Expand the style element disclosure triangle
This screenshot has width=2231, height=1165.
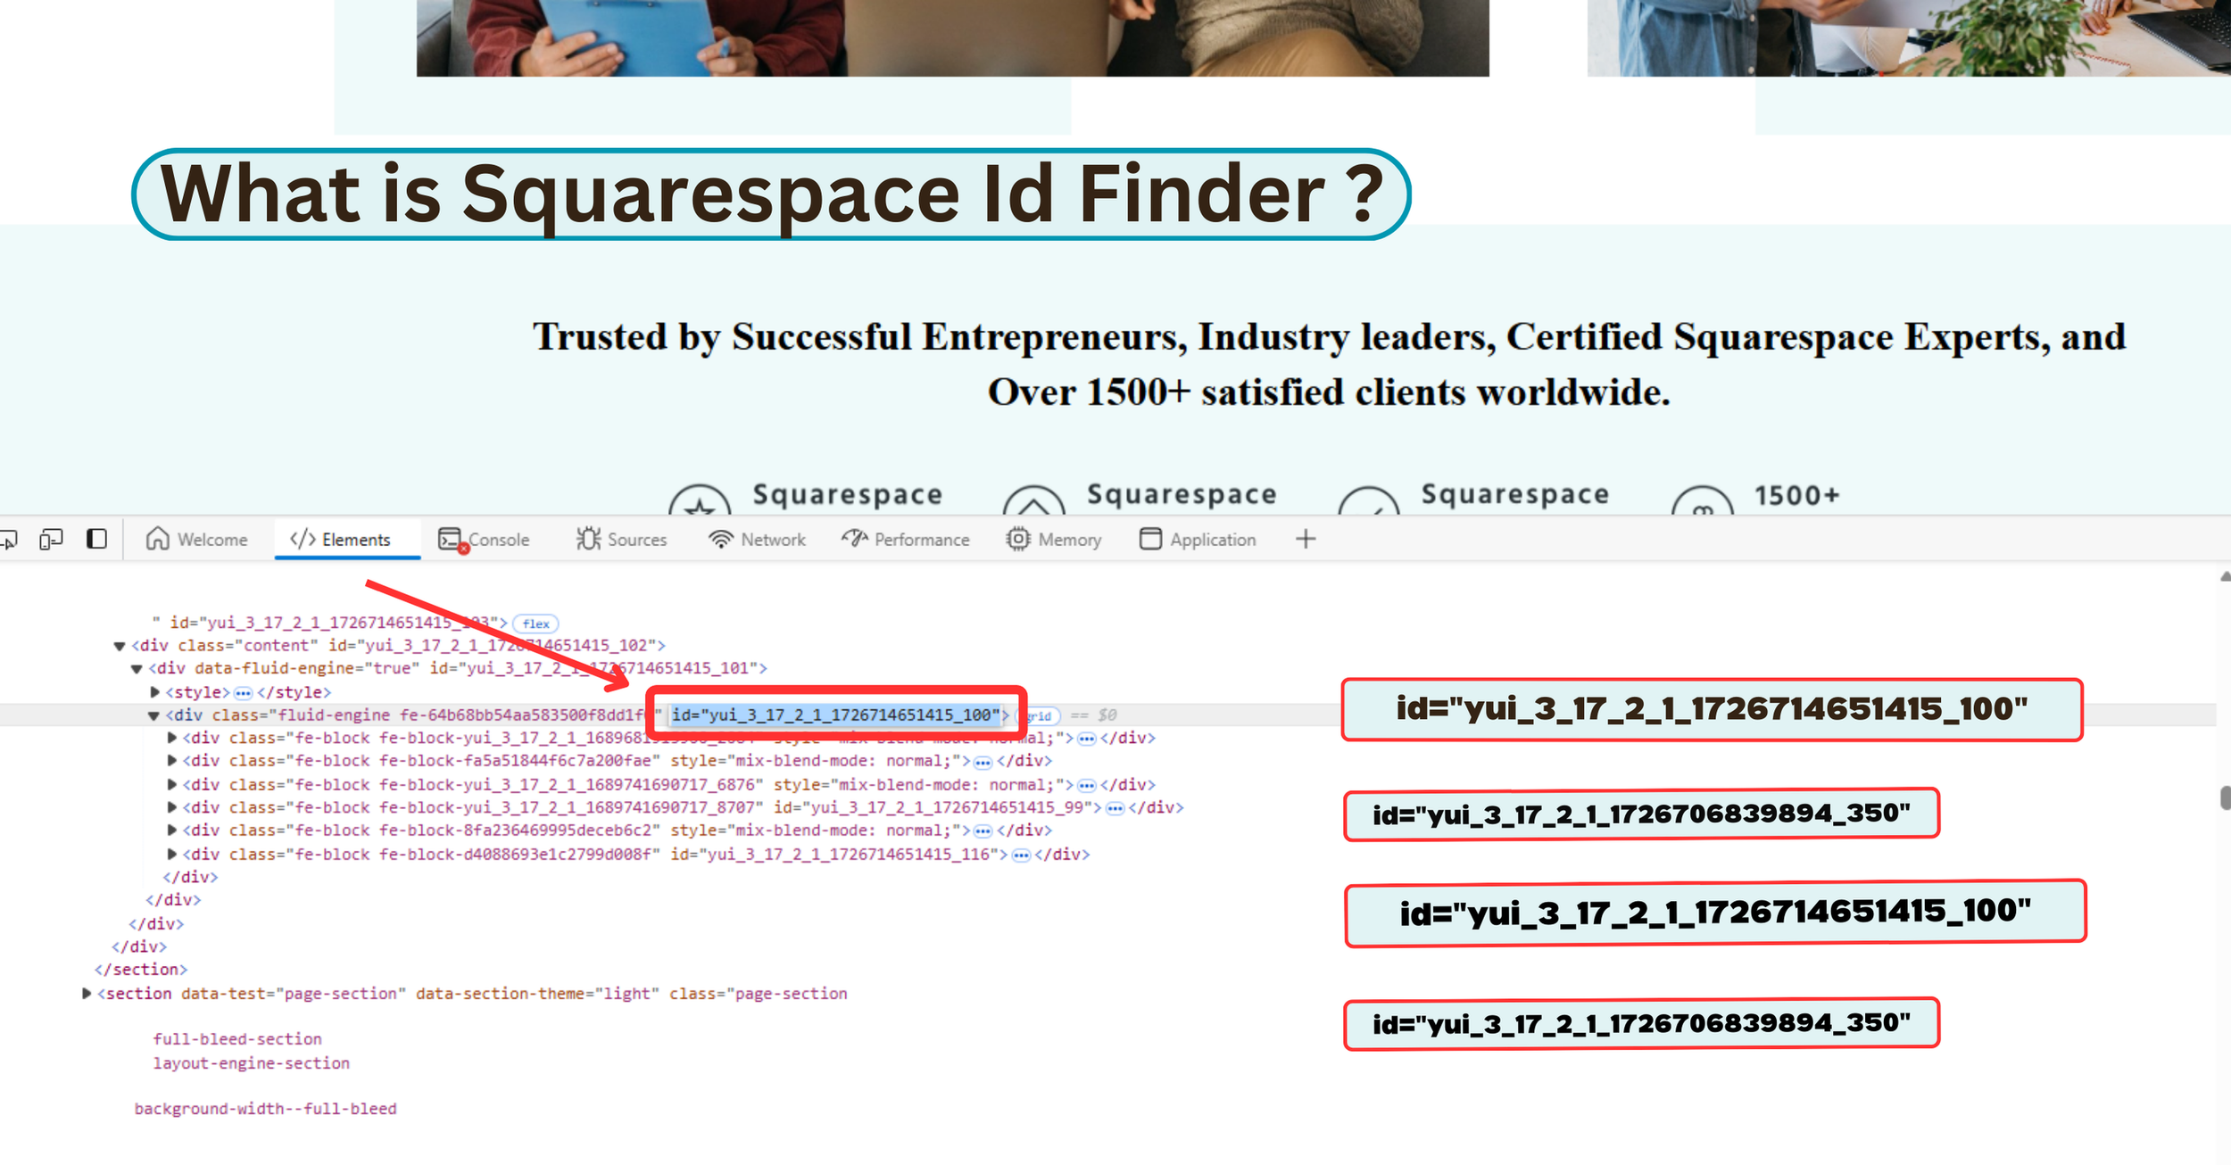pos(153,692)
